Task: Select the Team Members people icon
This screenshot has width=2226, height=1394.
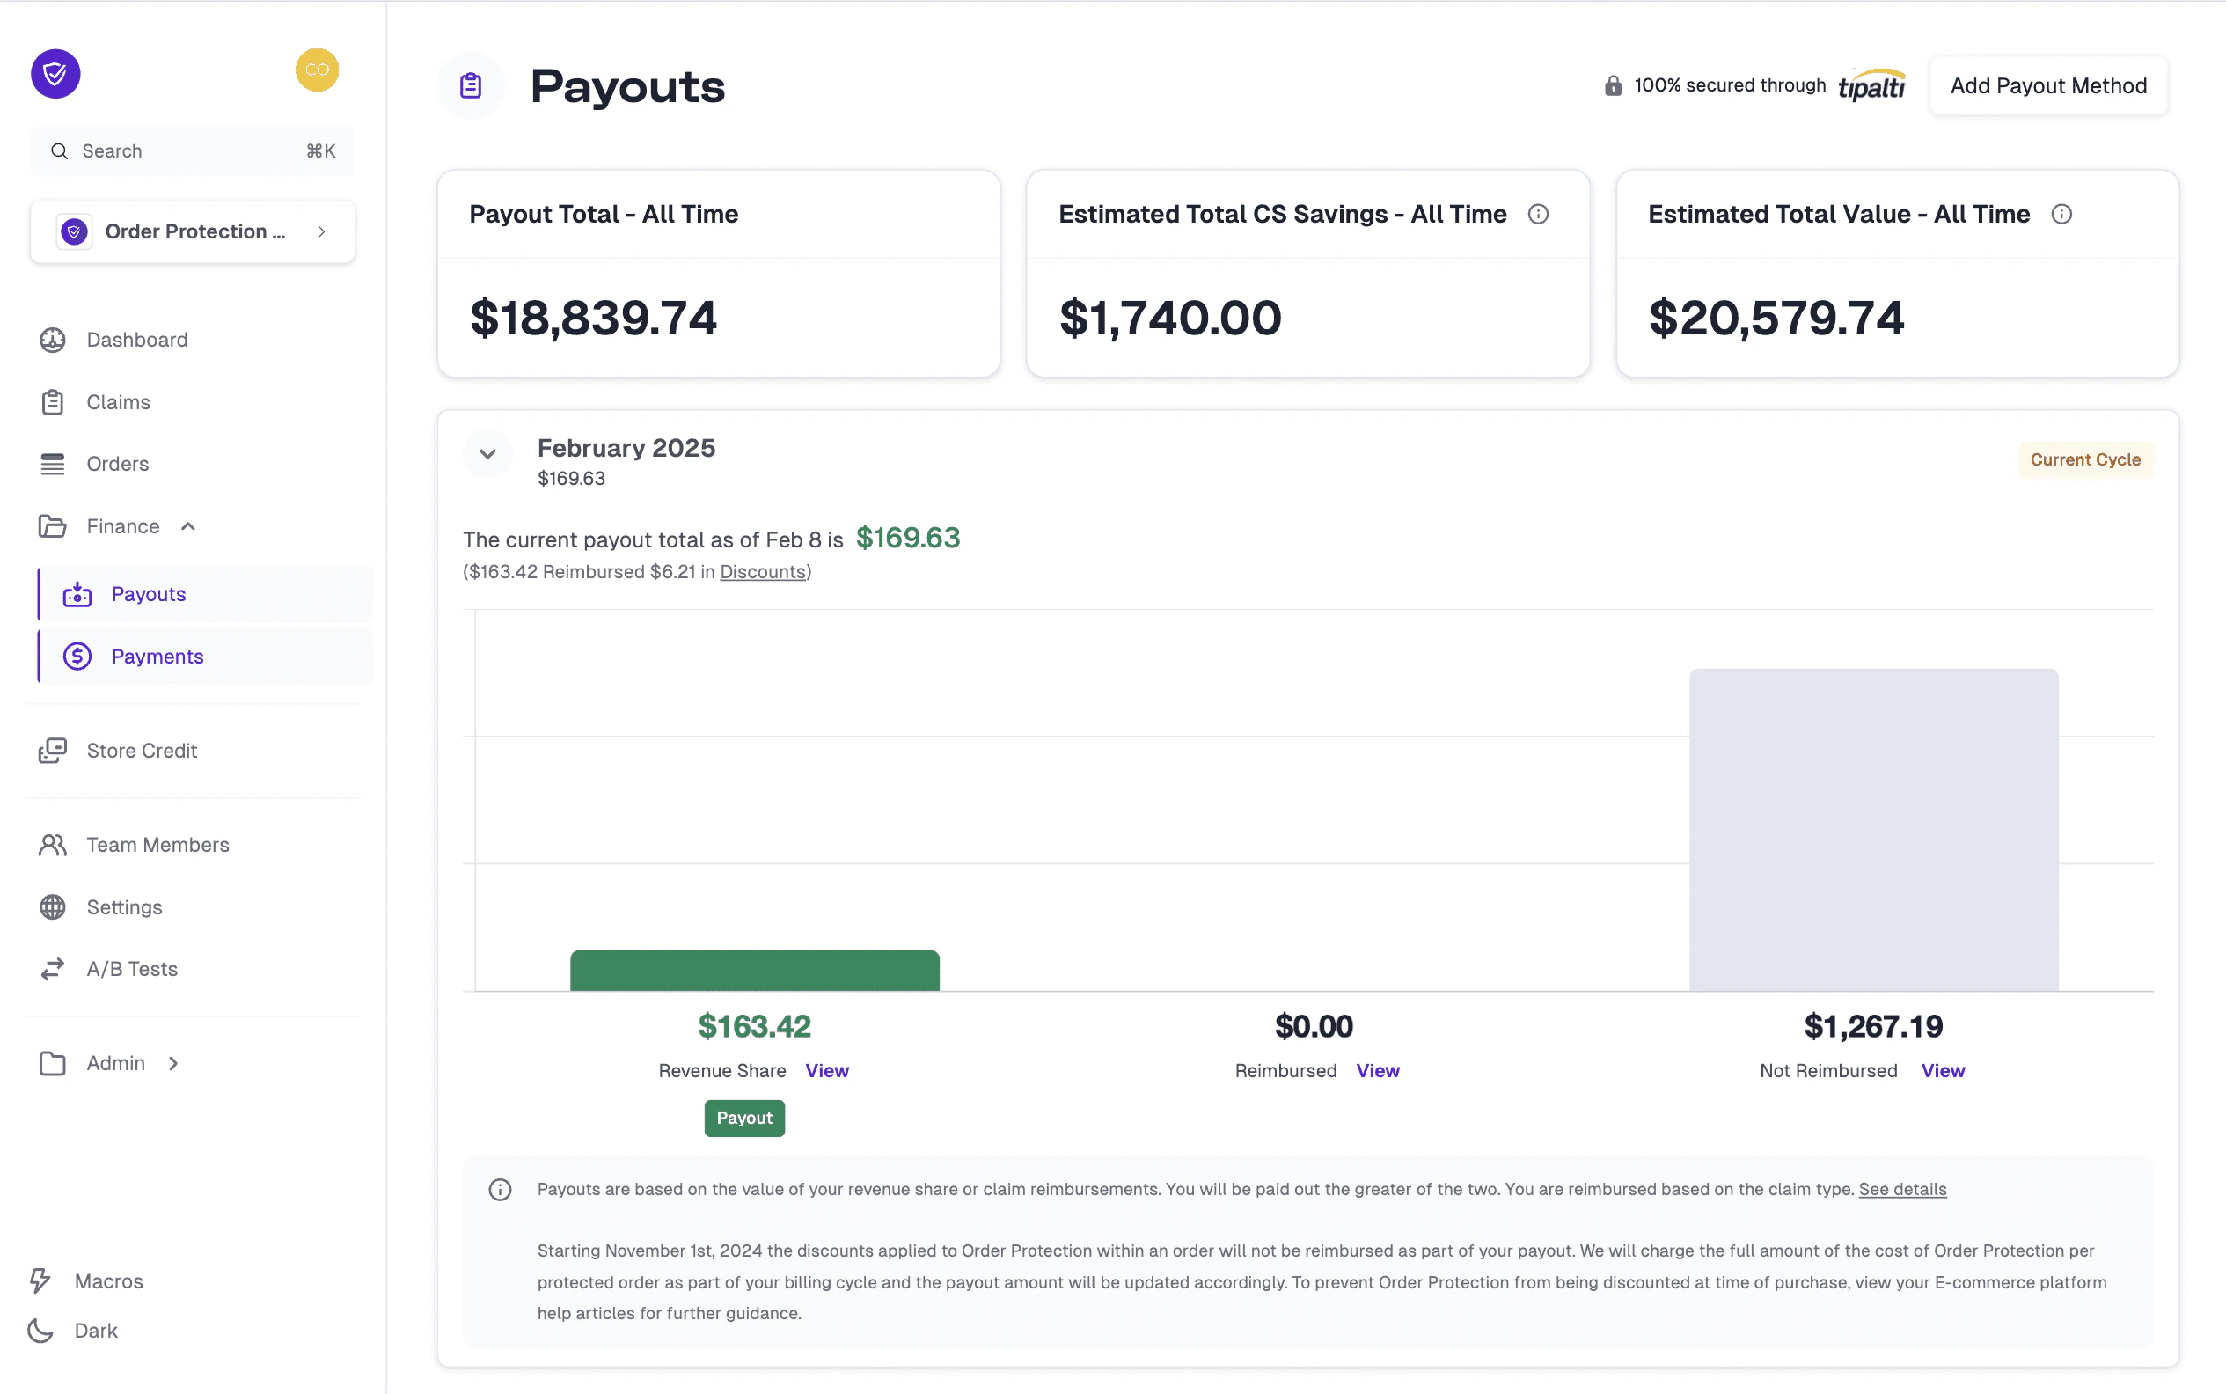Action: (x=53, y=844)
